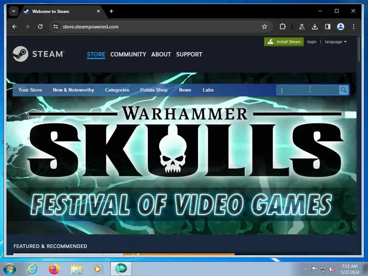This screenshot has width=368, height=276.
Task: Click the active browser taskbar icon
Action: (121, 269)
